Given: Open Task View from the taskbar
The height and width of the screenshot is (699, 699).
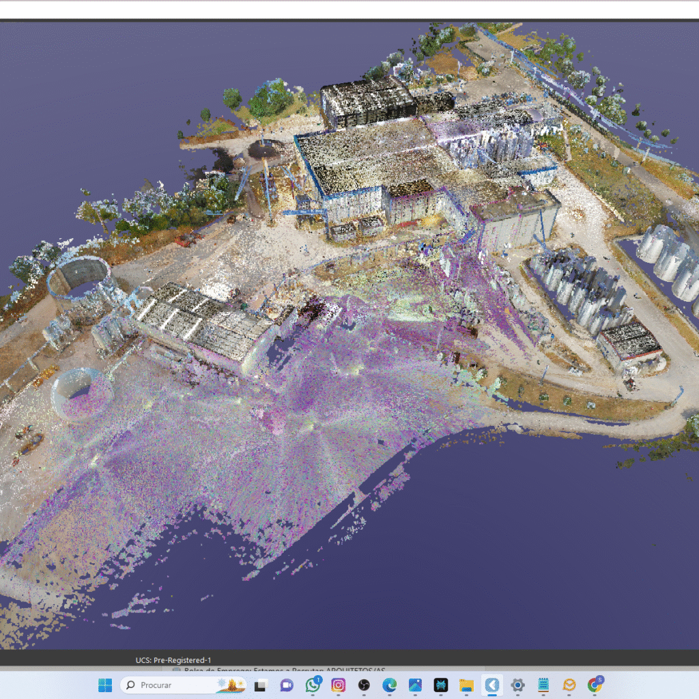Looking at the screenshot, I should point(260,685).
